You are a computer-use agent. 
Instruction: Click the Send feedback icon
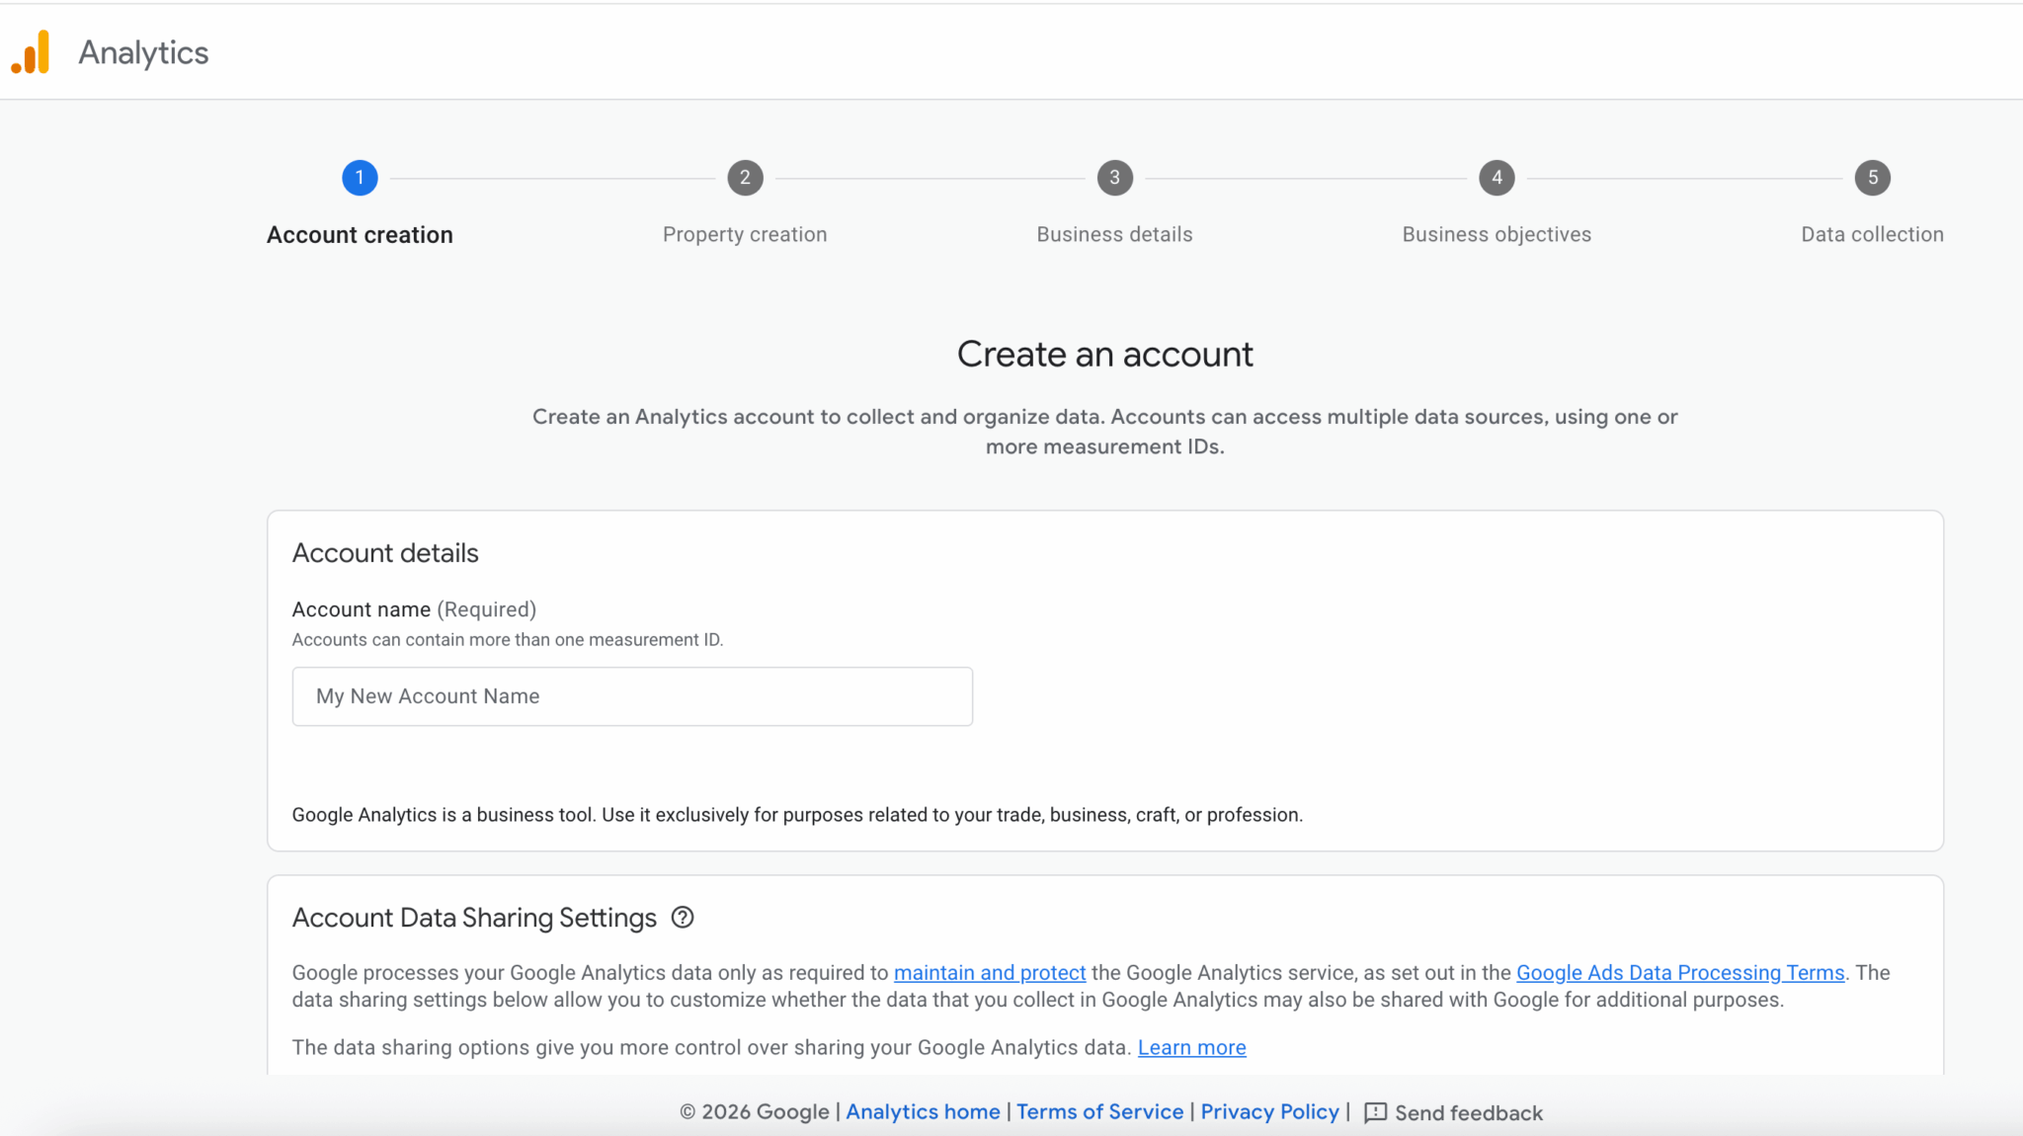pyautogui.click(x=1377, y=1112)
